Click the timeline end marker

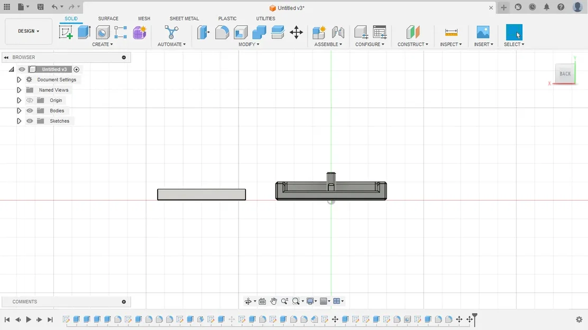[x=475, y=319]
